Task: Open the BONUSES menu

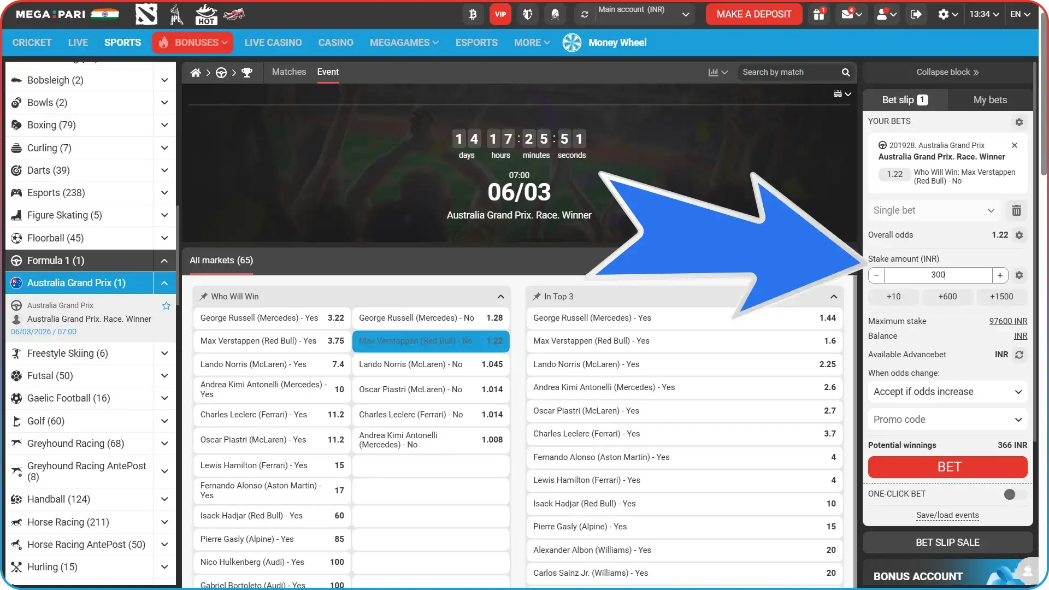Action: coord(192,43)
